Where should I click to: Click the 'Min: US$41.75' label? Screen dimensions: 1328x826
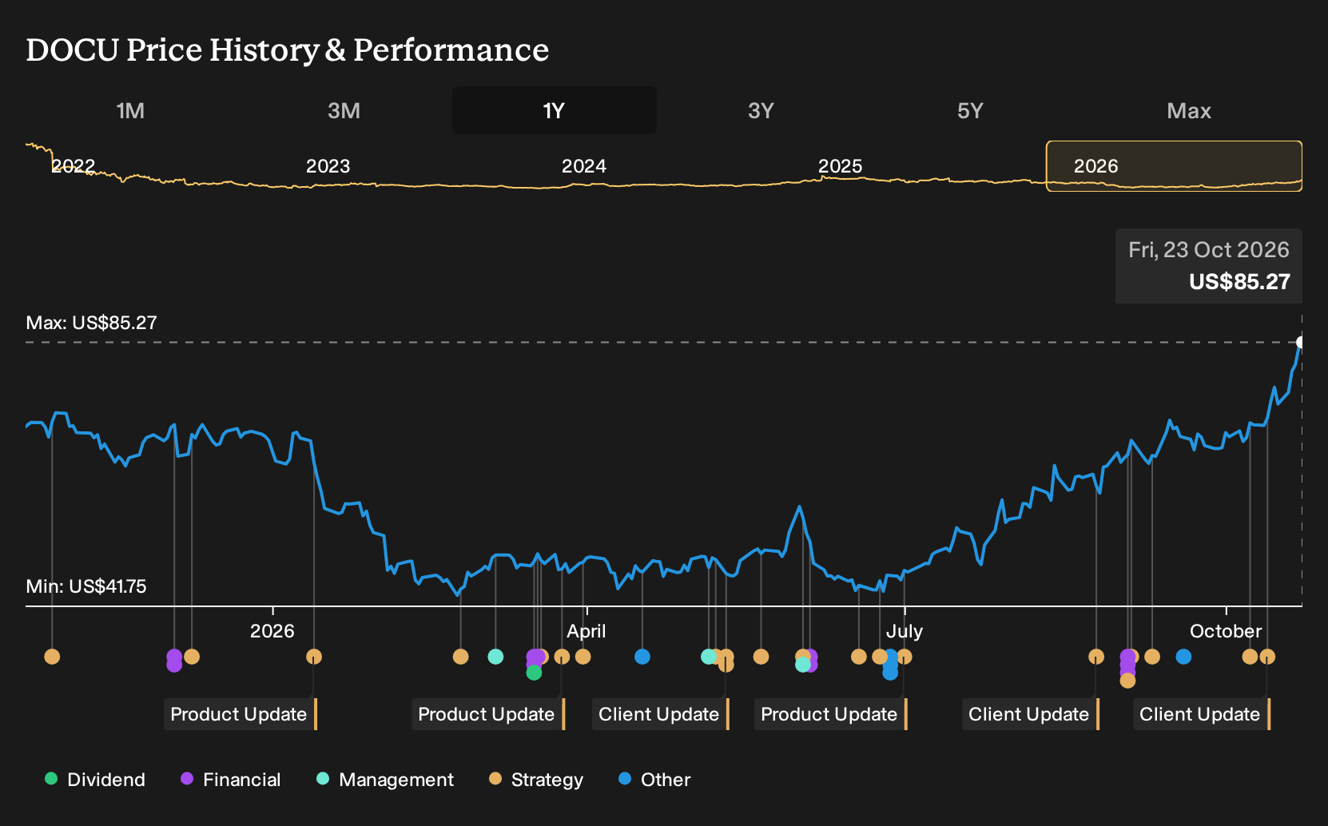[86, 586]
